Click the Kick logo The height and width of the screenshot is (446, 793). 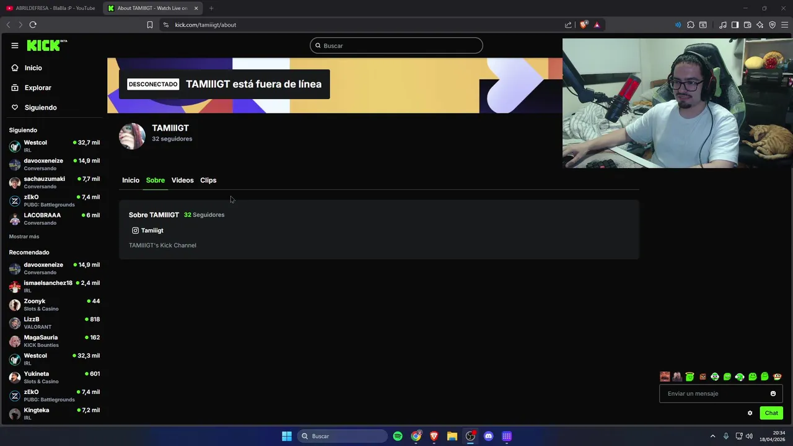(x=46, y=45)
